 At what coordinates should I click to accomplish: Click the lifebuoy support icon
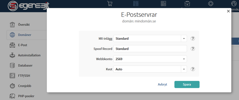211,4
